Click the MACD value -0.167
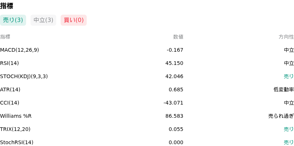Screen dimensions: 294x146 175,50
